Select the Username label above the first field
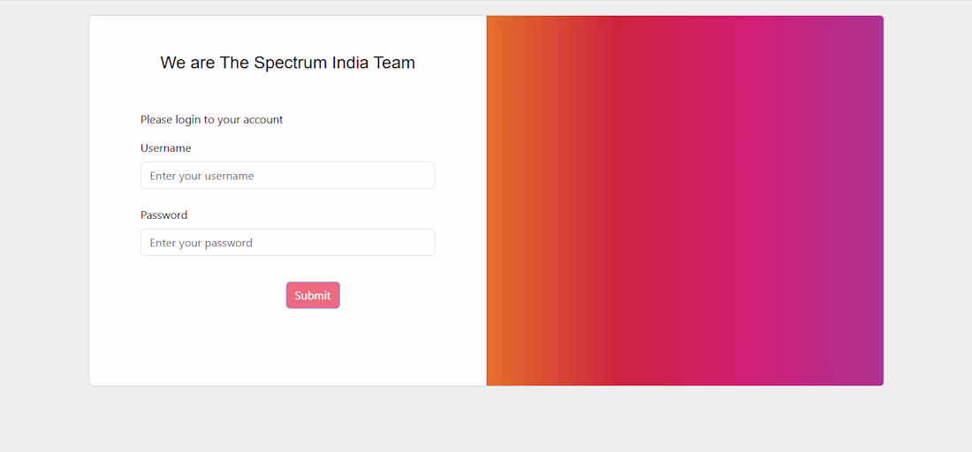Image resolution: width=972 pixels, height=452 pixels. [x=165, y=148]
